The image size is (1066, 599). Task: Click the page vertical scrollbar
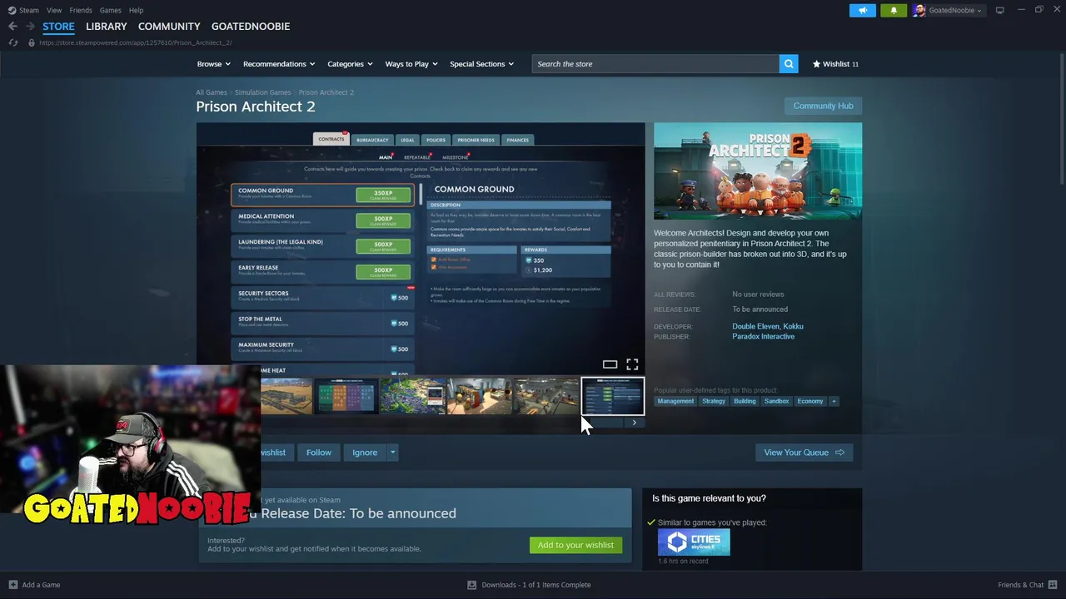pos(1062,121)
